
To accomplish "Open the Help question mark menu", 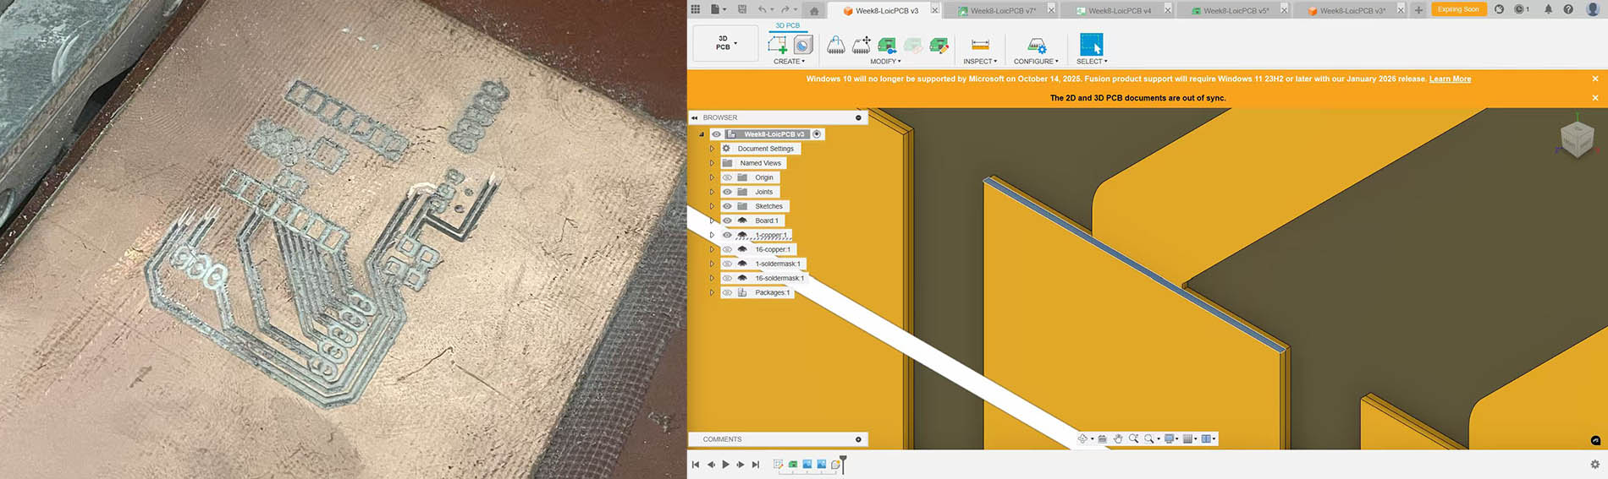I will point(1568,9).
